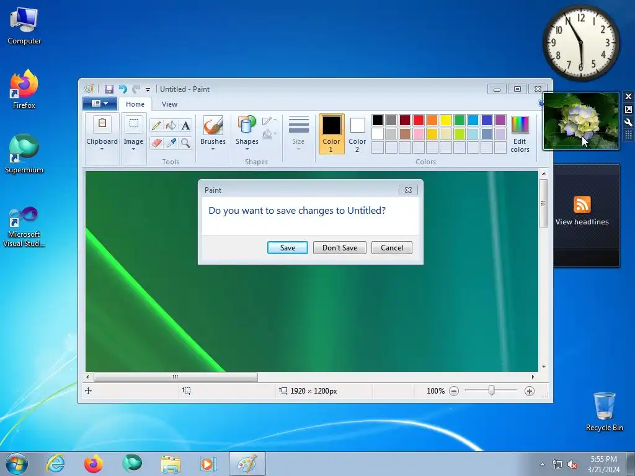Image resolution: width=635 pixels, height=476 pixels.
Task: Click the horizontal scrollbar thumb in Paint
Action: [x=175, y=377]
